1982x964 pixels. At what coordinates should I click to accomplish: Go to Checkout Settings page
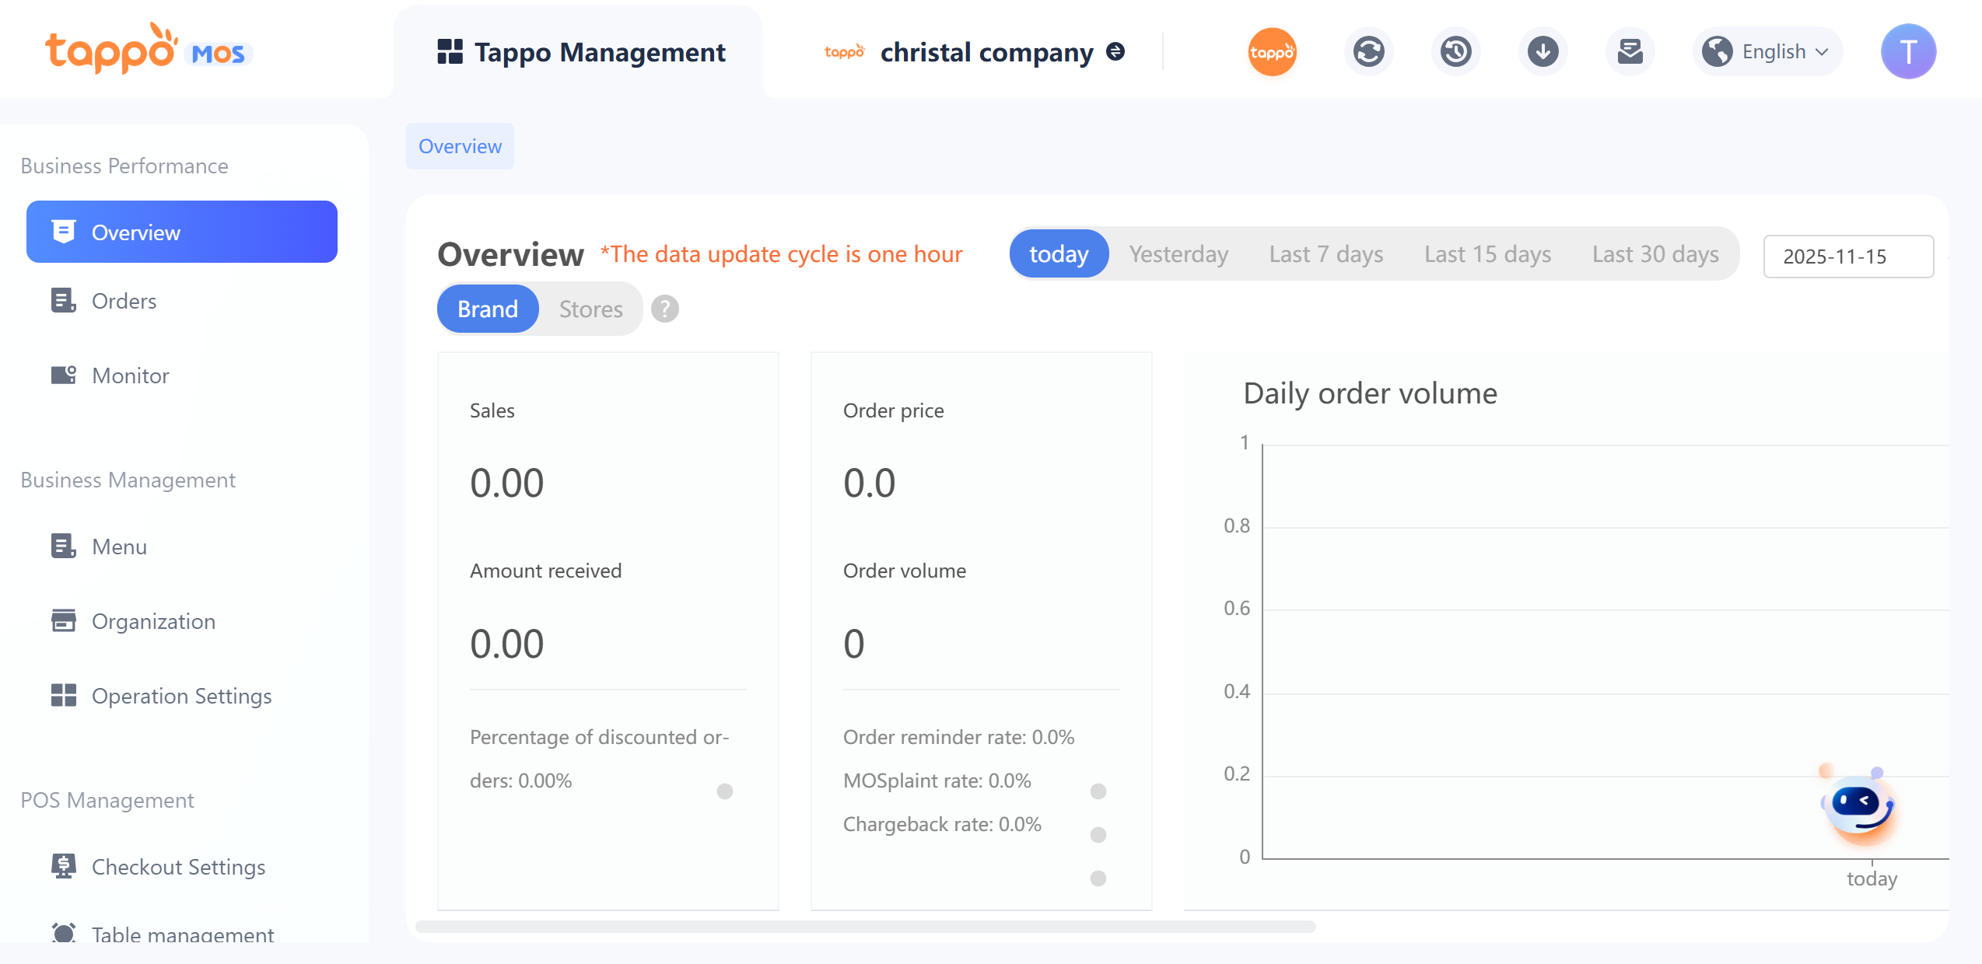[178, 867]
